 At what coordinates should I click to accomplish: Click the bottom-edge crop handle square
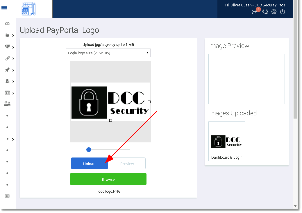tap(110, 121)
